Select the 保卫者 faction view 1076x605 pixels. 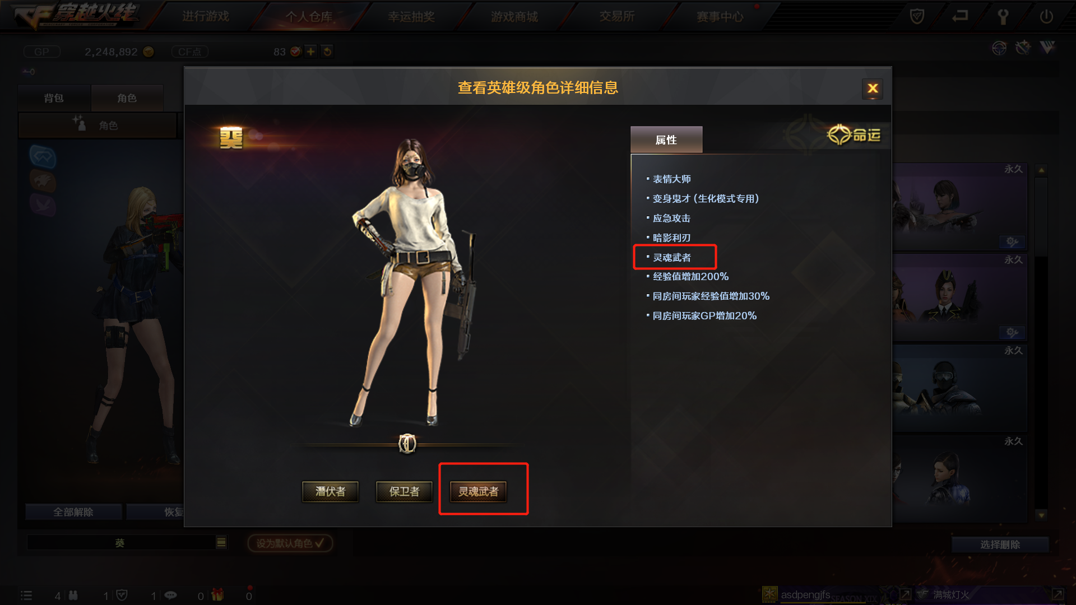[x=404, y=491]
